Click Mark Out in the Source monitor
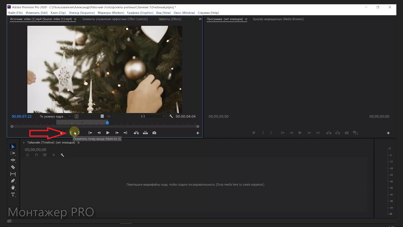 79,133
